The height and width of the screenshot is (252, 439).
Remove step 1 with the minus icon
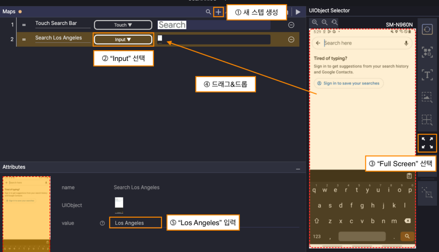[291, 25]
